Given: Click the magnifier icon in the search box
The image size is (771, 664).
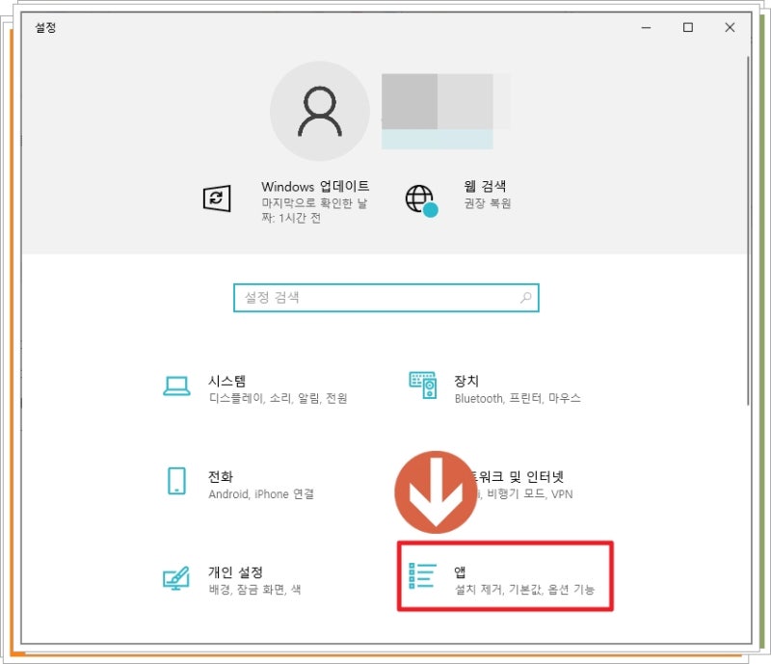Looking at the screenshot, I should point(525,298).
